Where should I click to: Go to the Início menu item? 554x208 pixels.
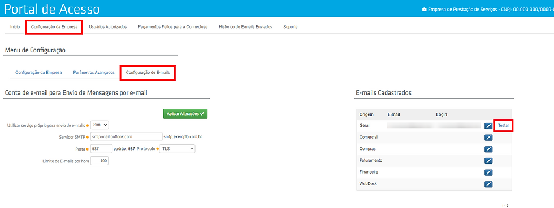[x=15, y=27]
